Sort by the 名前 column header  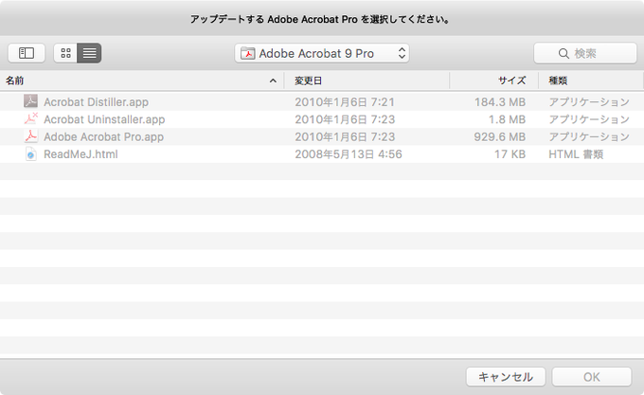[142, 81]
